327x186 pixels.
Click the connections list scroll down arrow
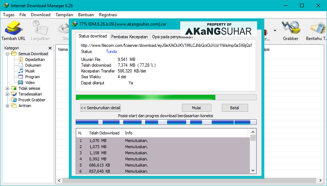pos(253,170)
